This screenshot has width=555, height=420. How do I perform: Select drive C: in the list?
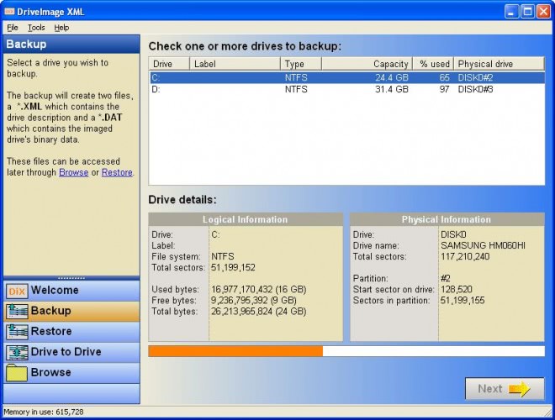coord(156,77)
